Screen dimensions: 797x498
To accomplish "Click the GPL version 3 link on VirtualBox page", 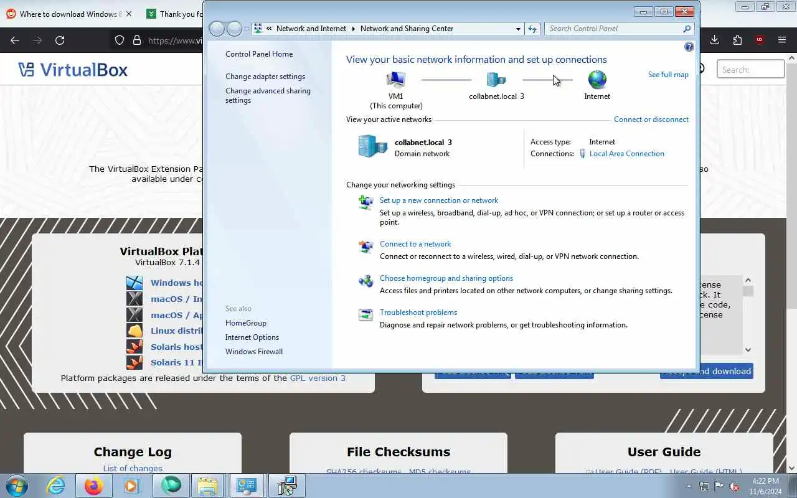I will tap(318, 378).
